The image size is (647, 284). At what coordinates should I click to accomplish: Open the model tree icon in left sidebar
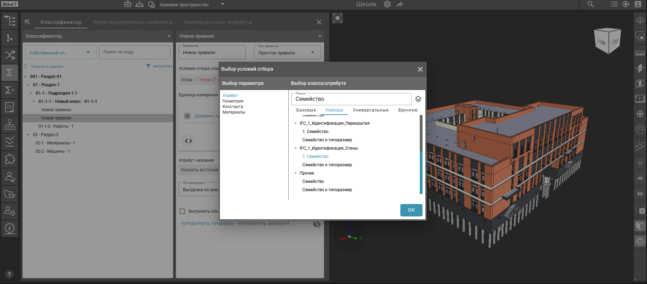click(10, 21)
